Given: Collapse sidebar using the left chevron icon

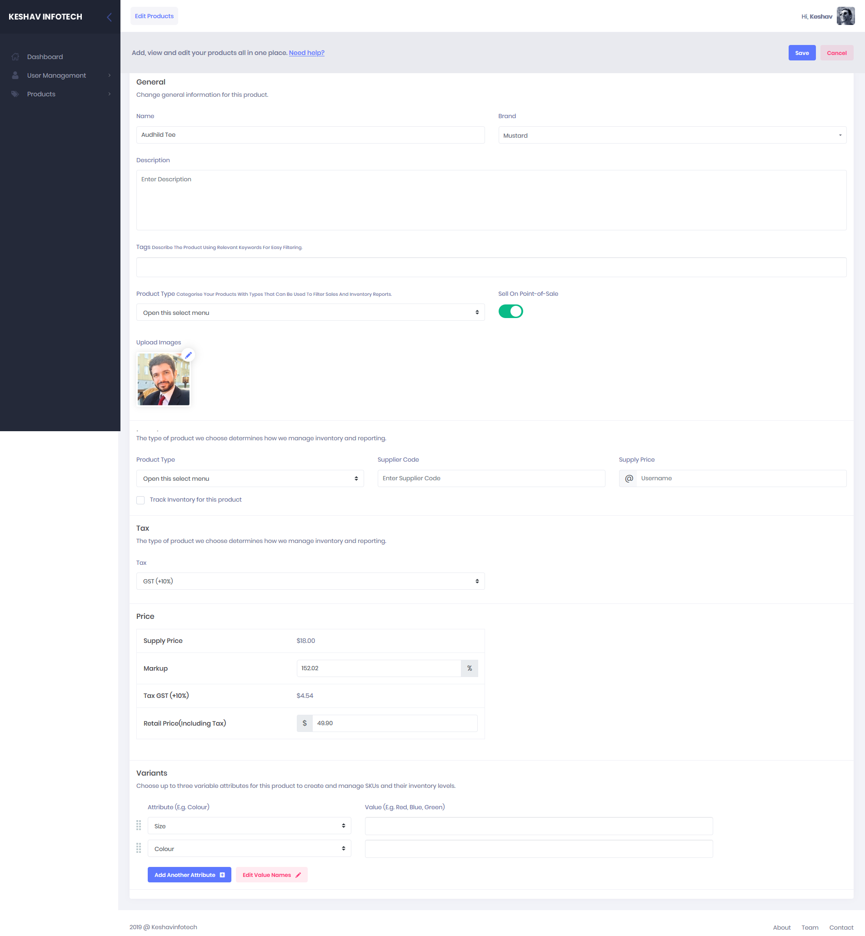Looking at the screenshot, I should [109, 17].
